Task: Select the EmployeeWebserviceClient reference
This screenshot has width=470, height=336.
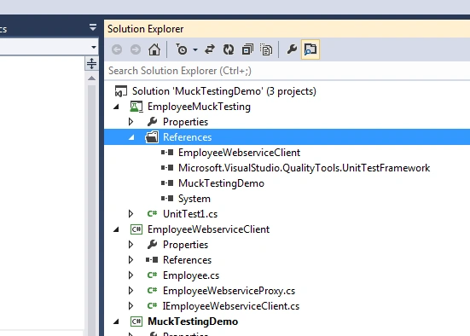Action: coord(239,153)
